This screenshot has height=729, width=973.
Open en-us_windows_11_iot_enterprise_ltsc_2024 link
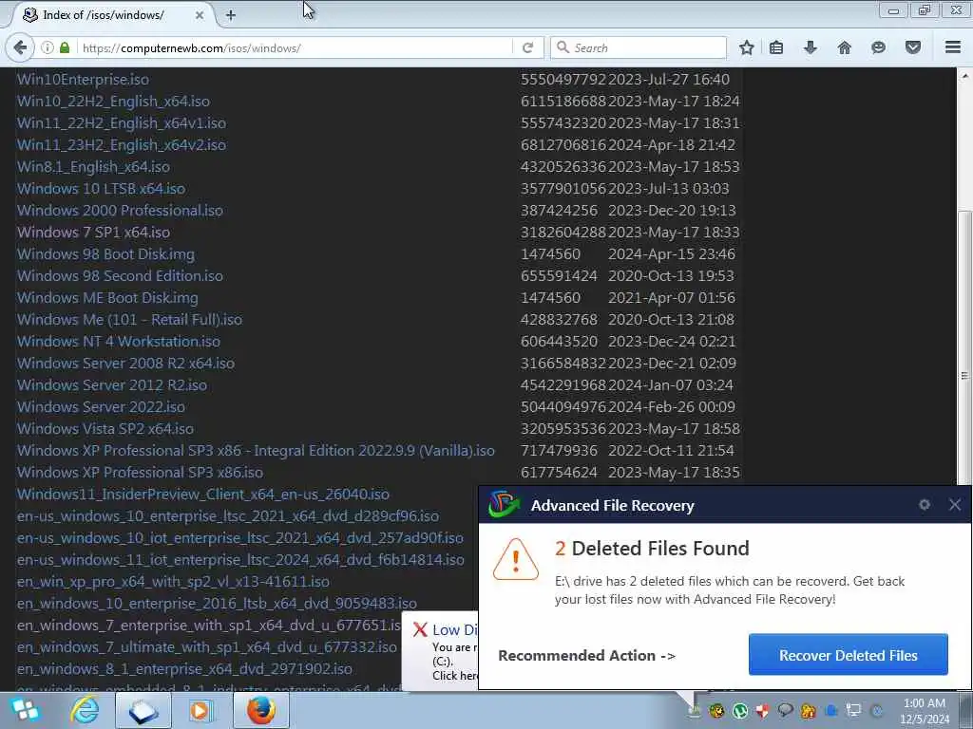point(240,559)
